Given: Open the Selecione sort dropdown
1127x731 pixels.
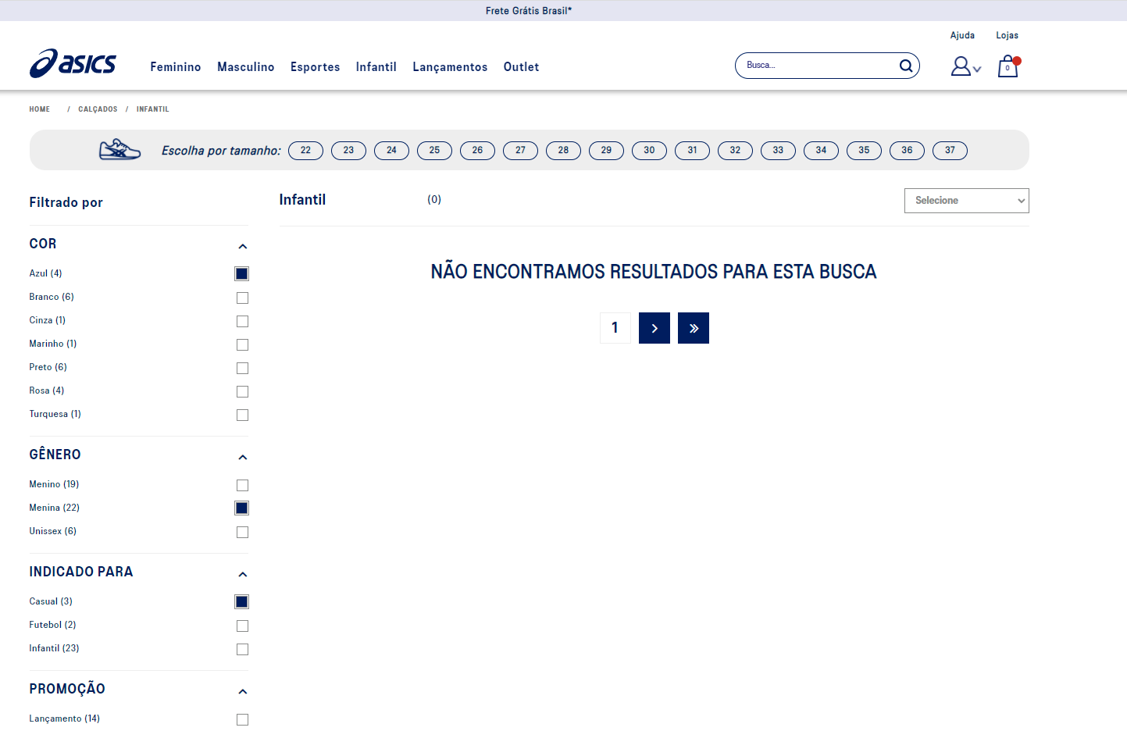Looking at the screenshot, I should [967, 201].
